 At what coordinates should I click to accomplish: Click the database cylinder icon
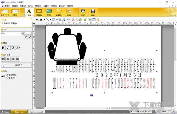click(98, 20)
